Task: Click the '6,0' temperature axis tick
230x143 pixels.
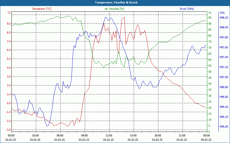Action: [x=9, y=50]
